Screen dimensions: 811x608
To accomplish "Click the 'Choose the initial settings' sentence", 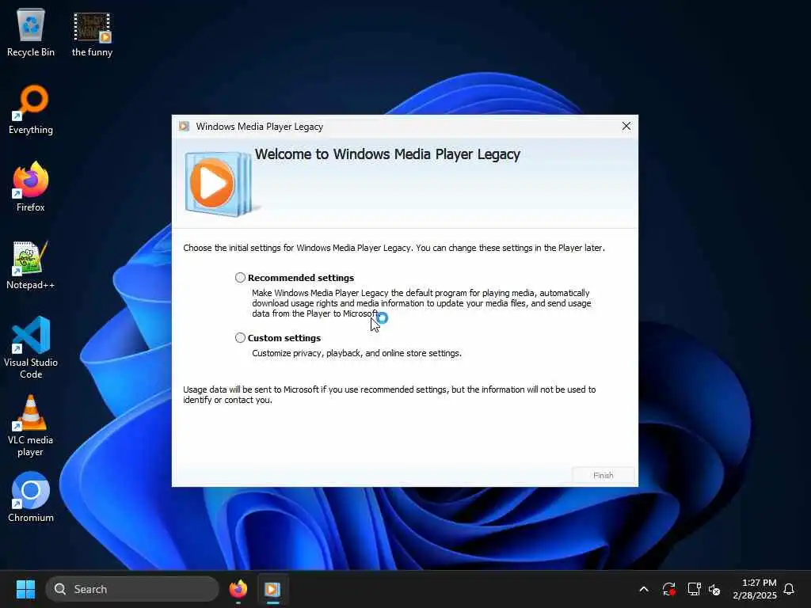I will [394, 248].
